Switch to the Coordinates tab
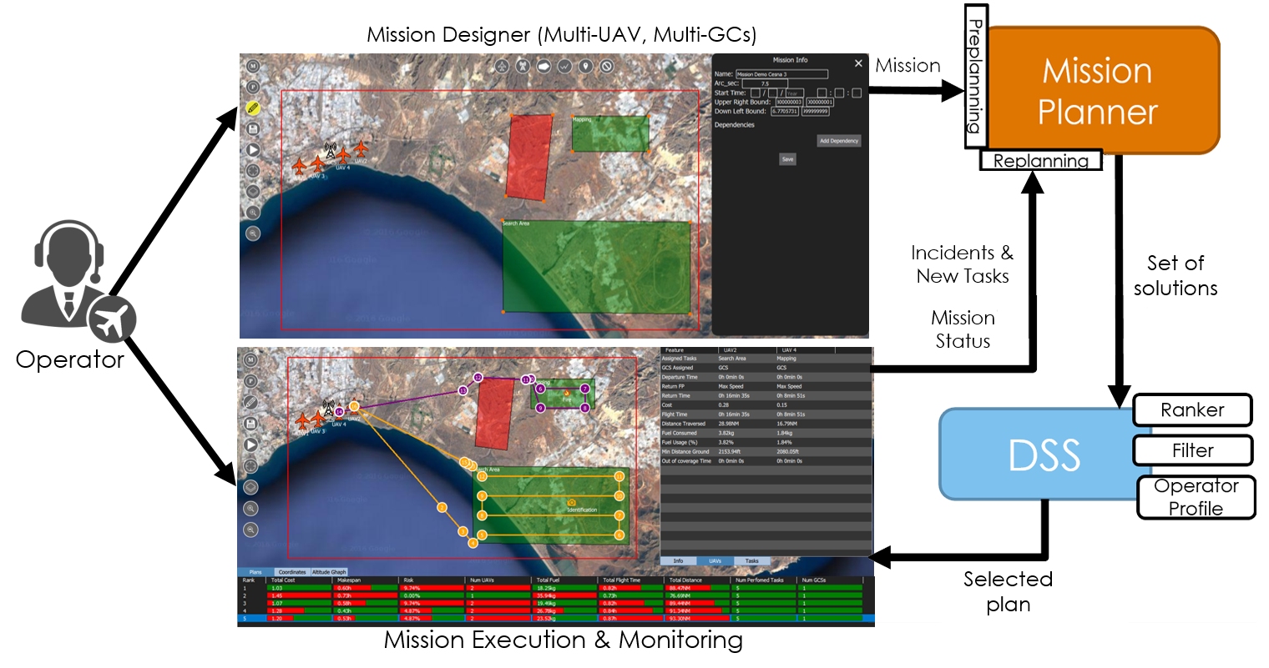The image size is (1269, 668). [x=292, y=572]
